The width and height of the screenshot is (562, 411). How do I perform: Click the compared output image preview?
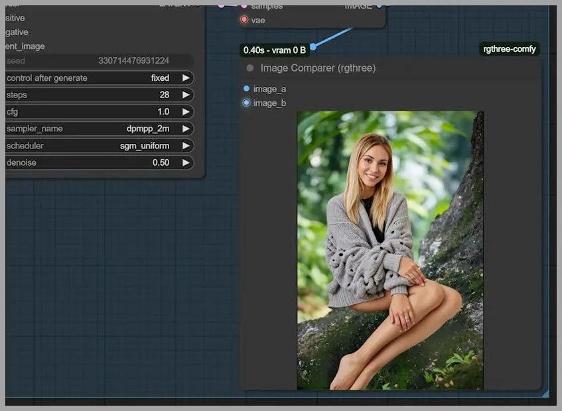tap(390, 251)
